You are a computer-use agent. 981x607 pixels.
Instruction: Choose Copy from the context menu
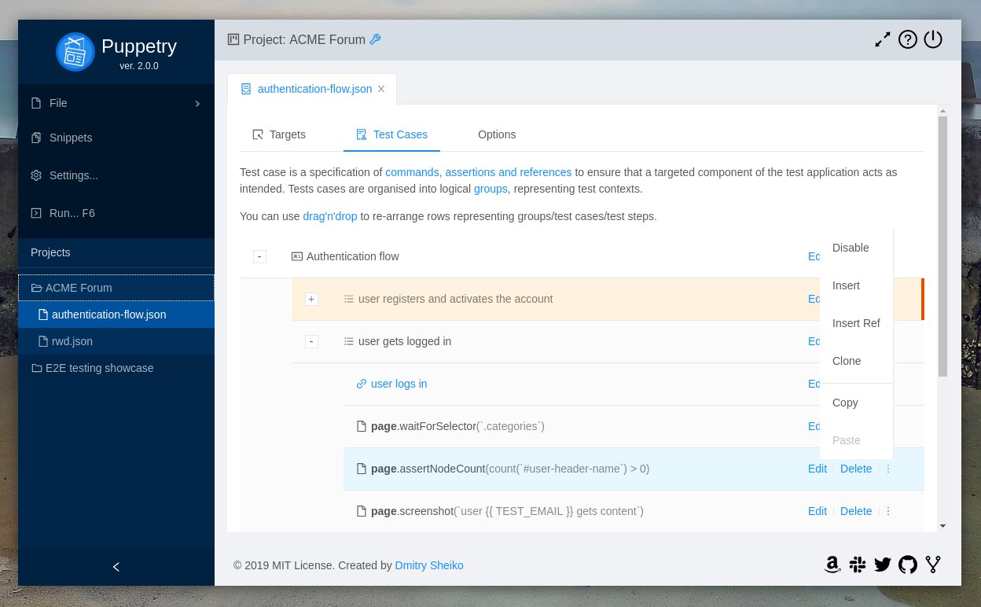click(x=856, y=403)
